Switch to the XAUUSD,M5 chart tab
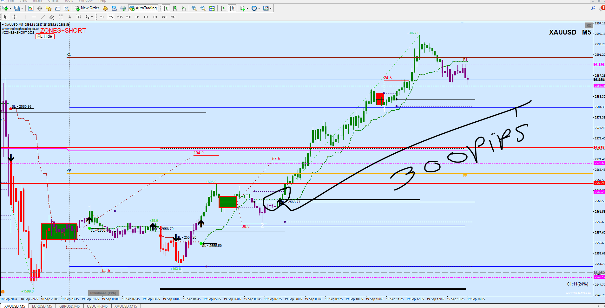 [15, 306]
